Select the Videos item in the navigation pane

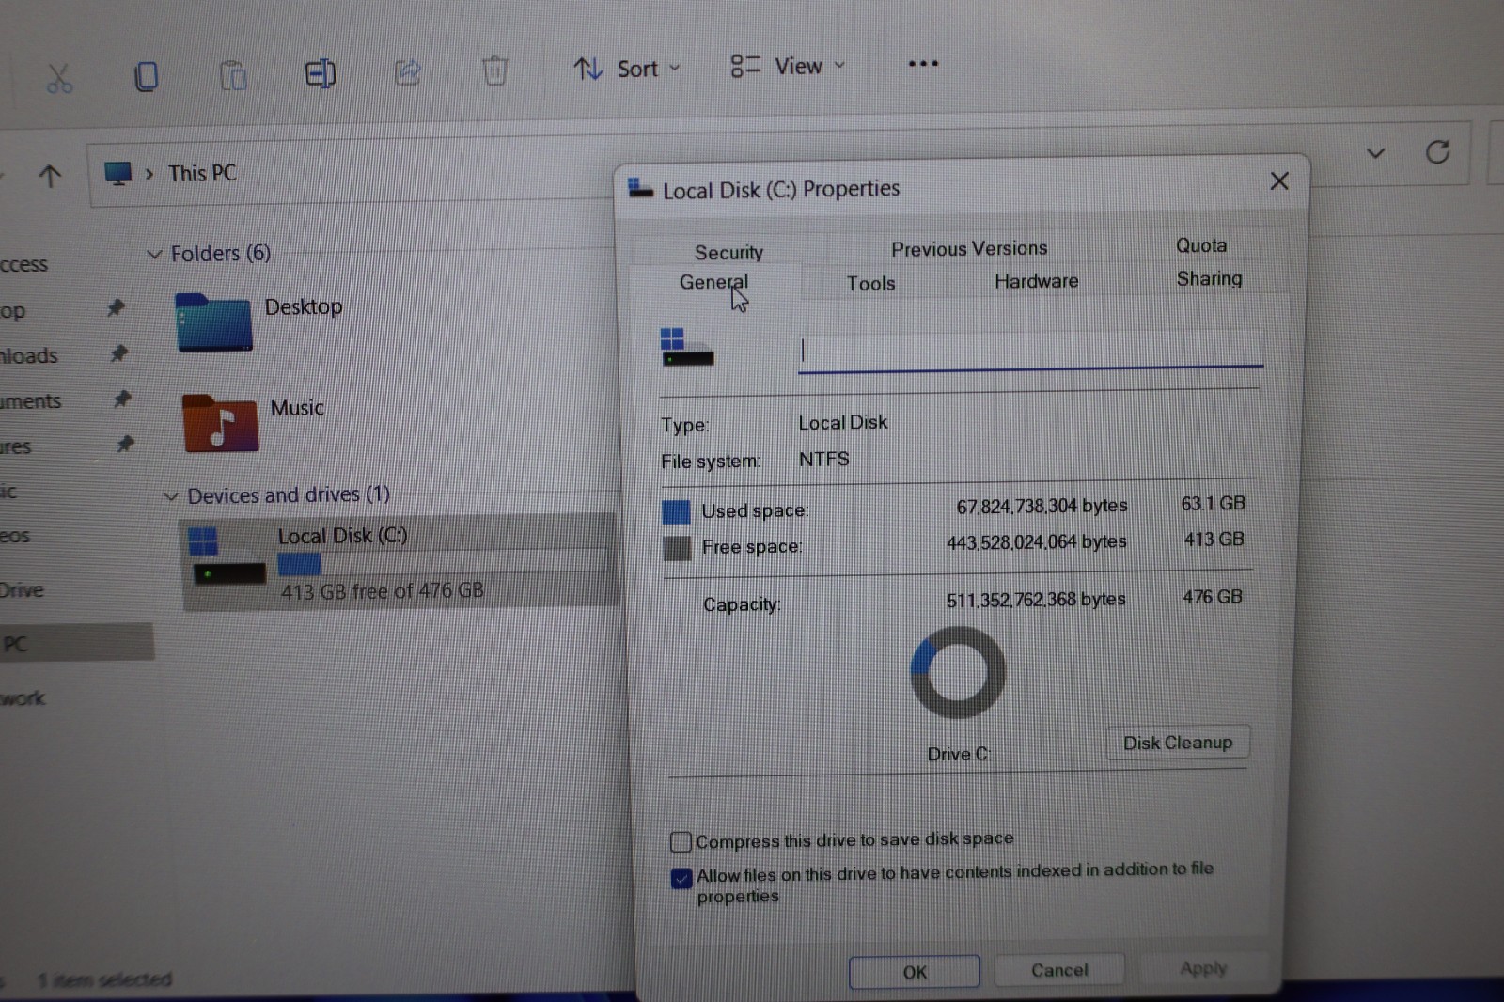coord(15,536)
